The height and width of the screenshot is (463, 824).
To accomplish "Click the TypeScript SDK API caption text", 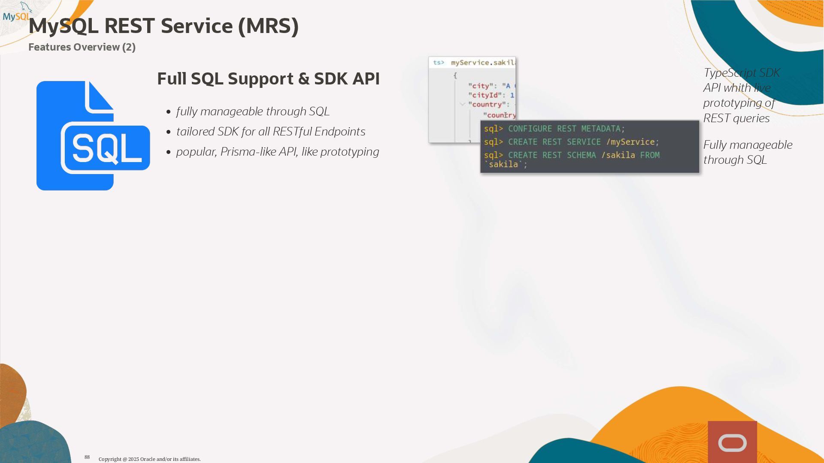I will pos(741,95).
